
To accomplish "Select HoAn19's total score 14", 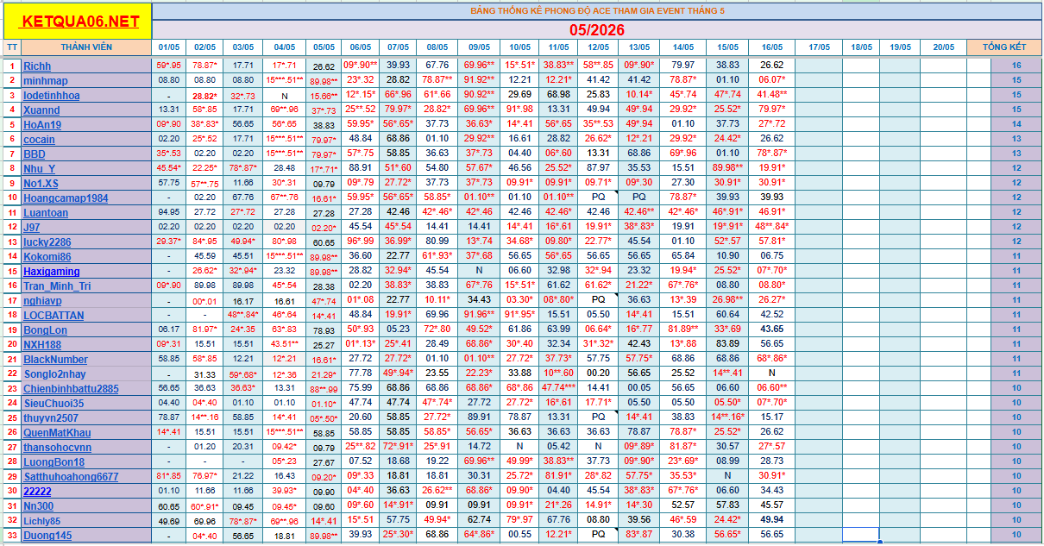I will click(x=1016, y=124).
